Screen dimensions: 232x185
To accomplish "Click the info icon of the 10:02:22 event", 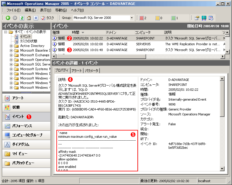I will [x=54, y=38].
